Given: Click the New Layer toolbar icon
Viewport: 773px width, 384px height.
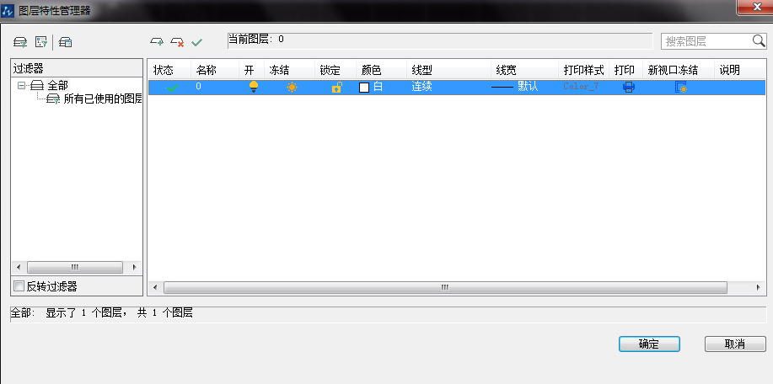Looking at the screenshot, I should coord(157,41).
